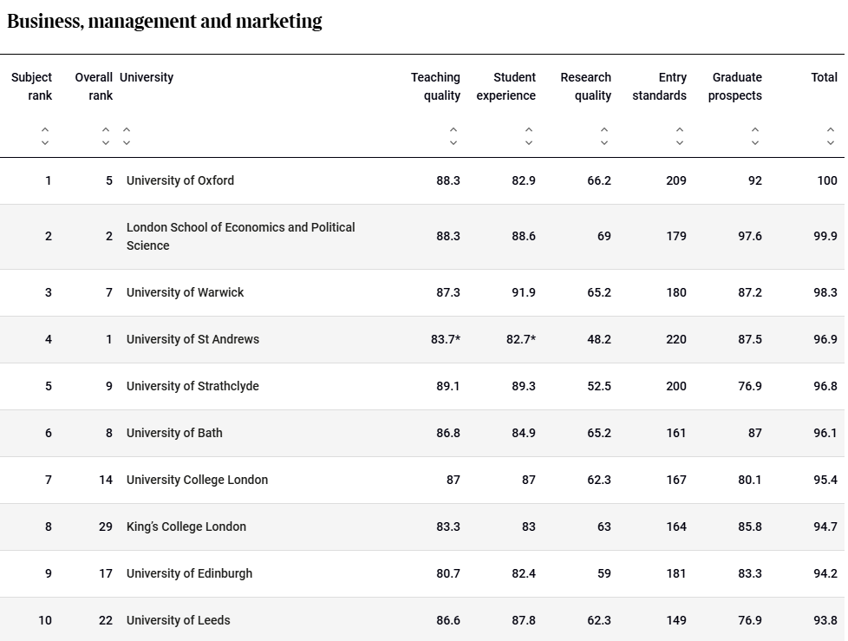
Task: Click King's College graduate prospects 85.8
Action: pos(749,527)
